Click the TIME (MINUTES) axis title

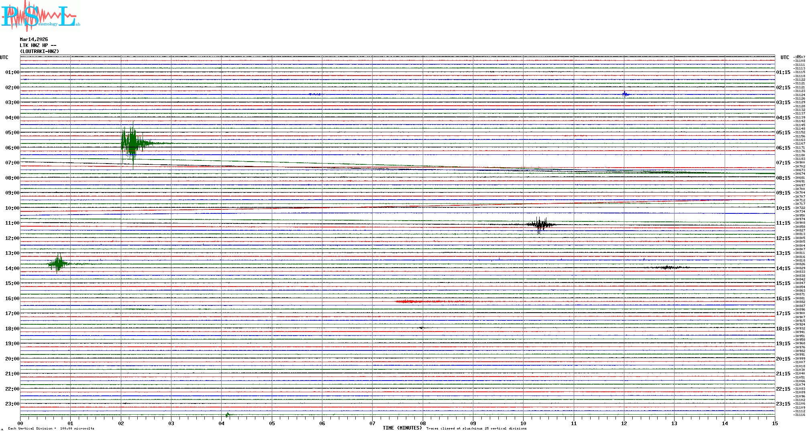click(402, 428)
